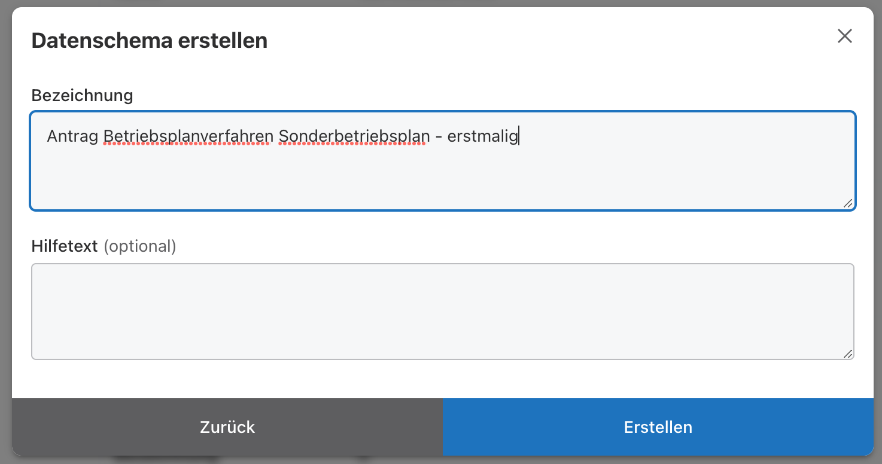Click the (optional) hint text
The height and width of the screenshot is (464, 882).
tap(140, 246)
